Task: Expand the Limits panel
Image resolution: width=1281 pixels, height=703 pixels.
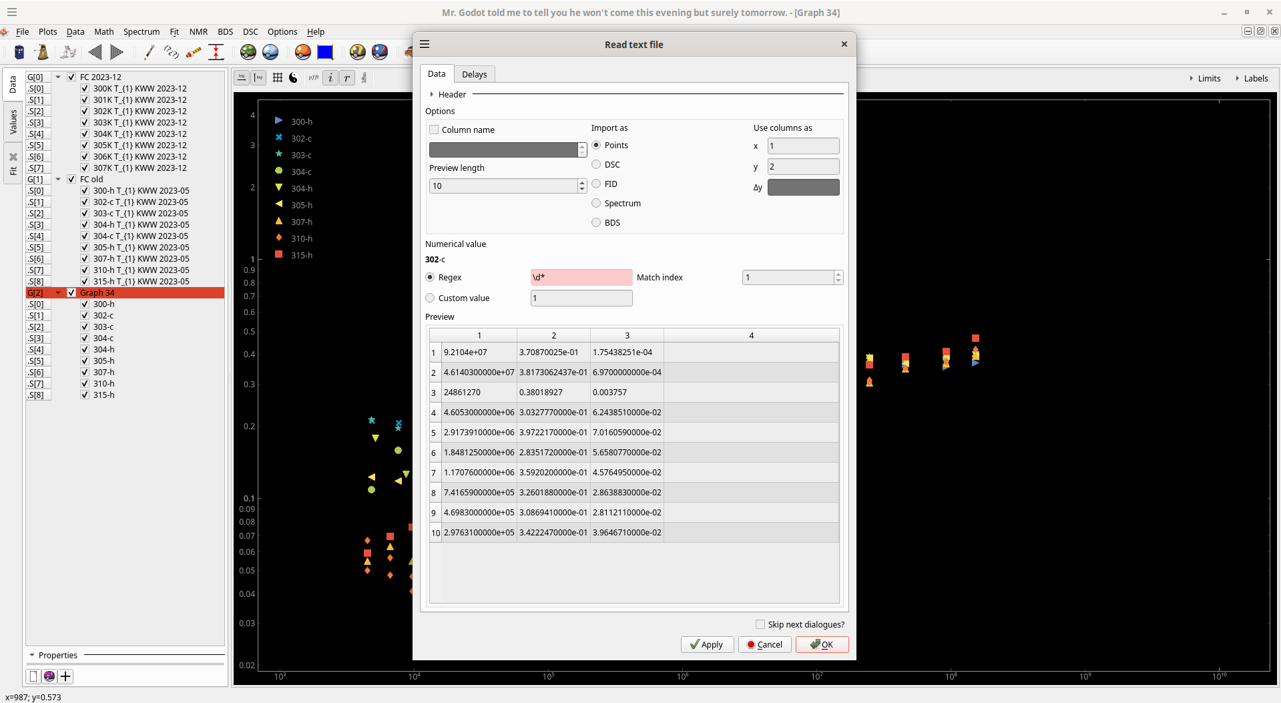Action: tap(1205, 78)
